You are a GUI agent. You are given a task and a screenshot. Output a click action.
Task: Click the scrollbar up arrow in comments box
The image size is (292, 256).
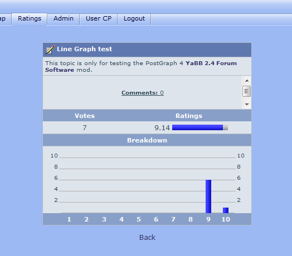tap(247, 81)
